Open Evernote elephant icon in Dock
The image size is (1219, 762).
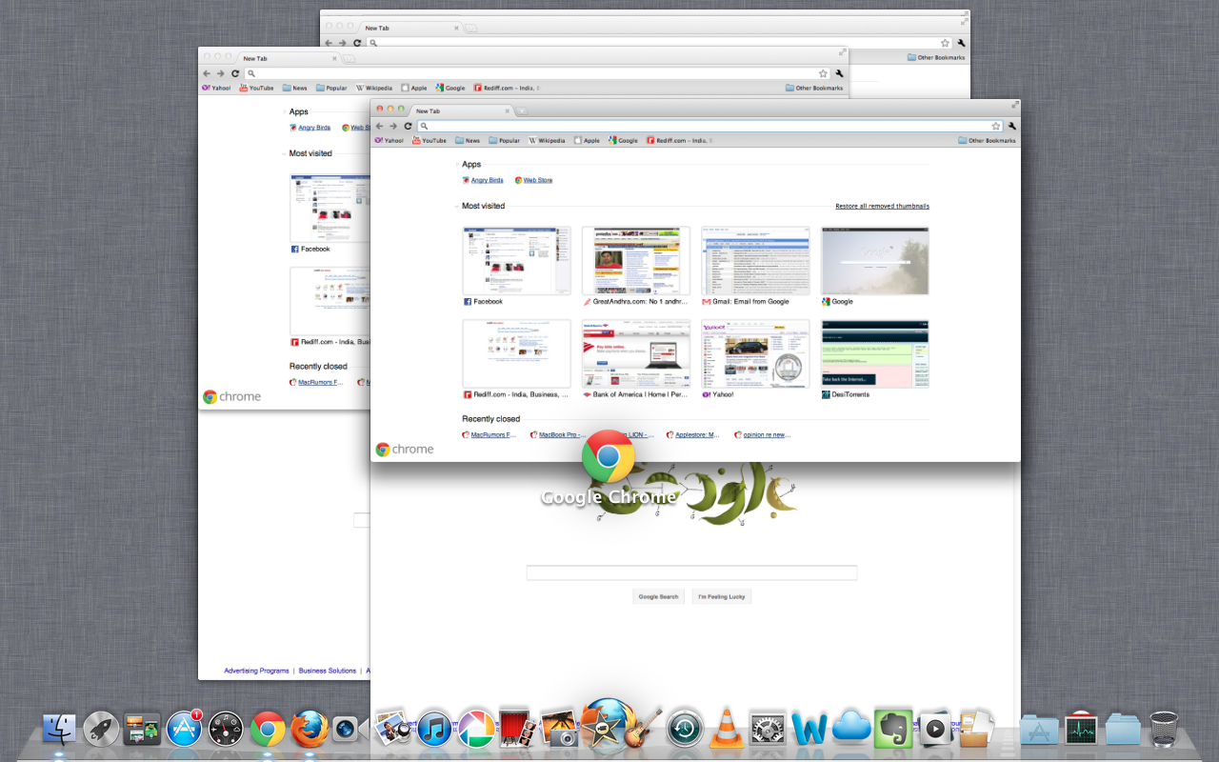tap(893, 729)
